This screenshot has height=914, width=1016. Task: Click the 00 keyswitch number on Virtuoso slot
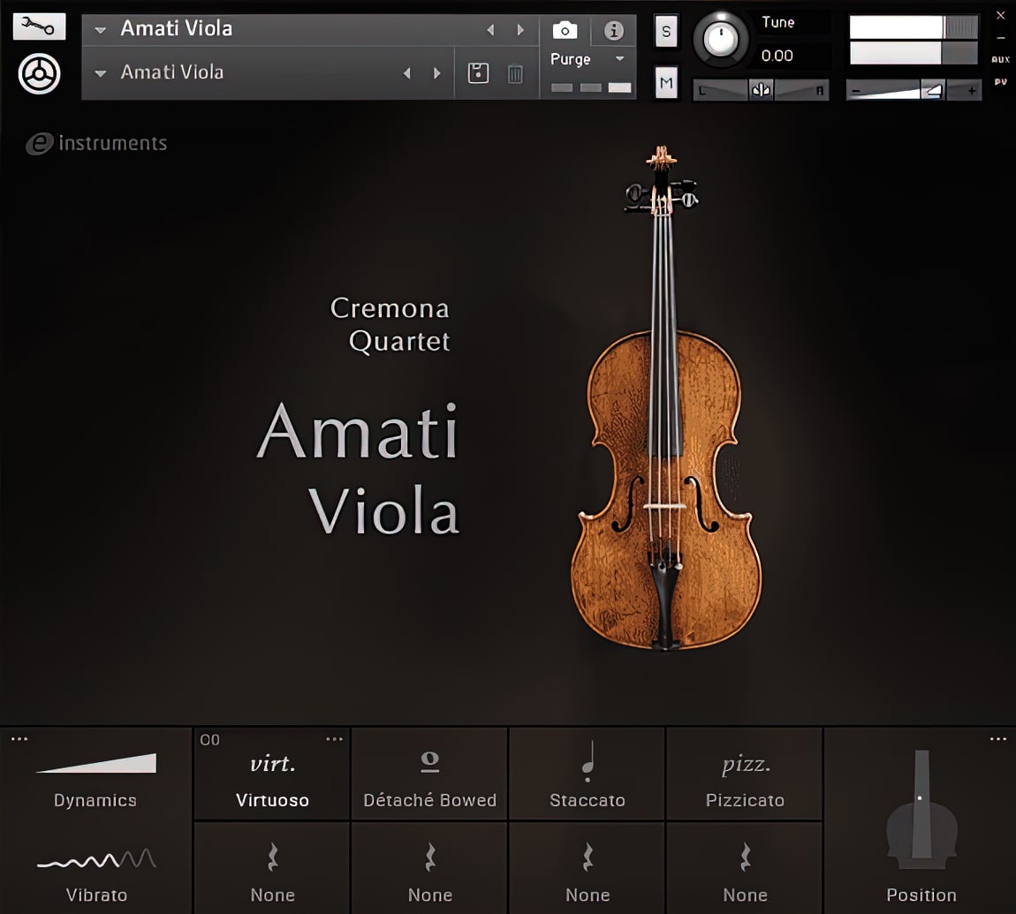(x=210, y=740)
